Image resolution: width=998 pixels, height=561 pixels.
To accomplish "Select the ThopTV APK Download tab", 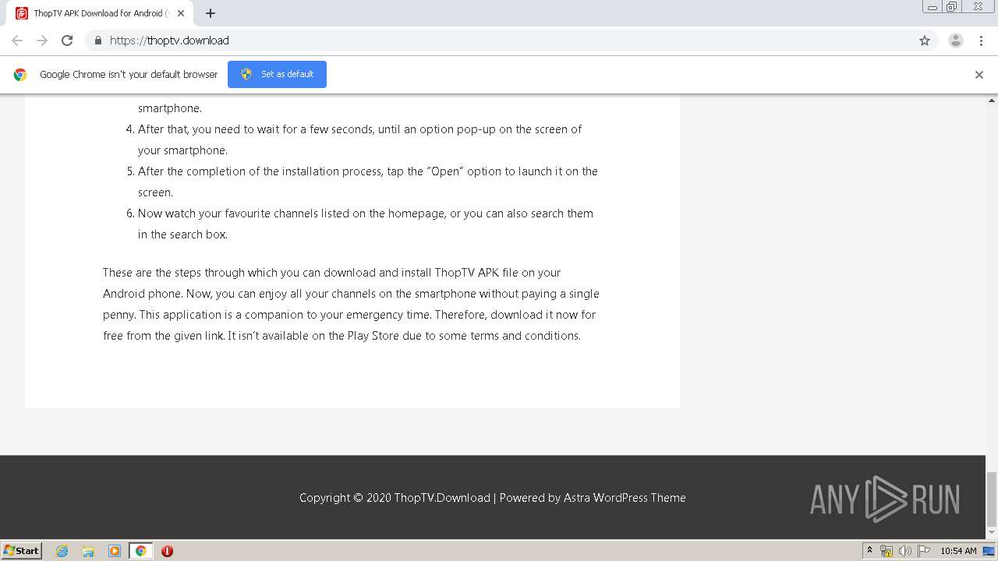I will pos(100,13).
